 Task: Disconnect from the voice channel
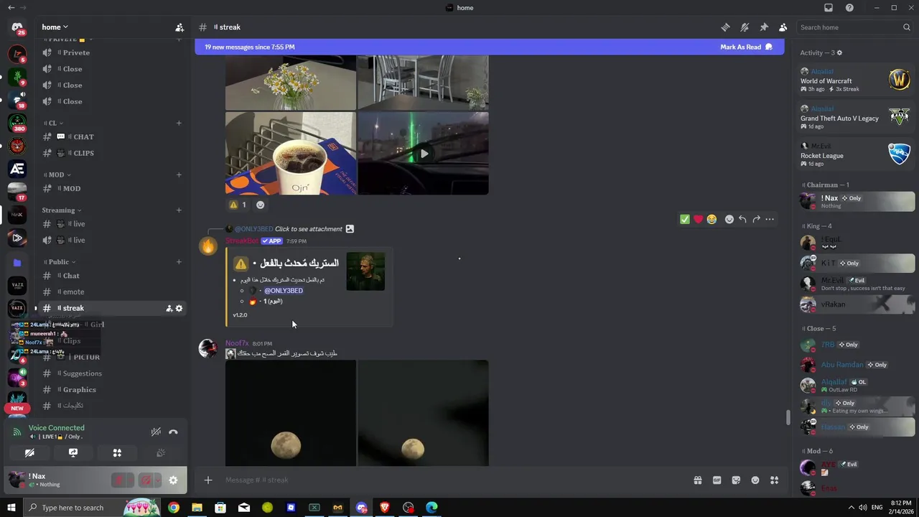173,432
